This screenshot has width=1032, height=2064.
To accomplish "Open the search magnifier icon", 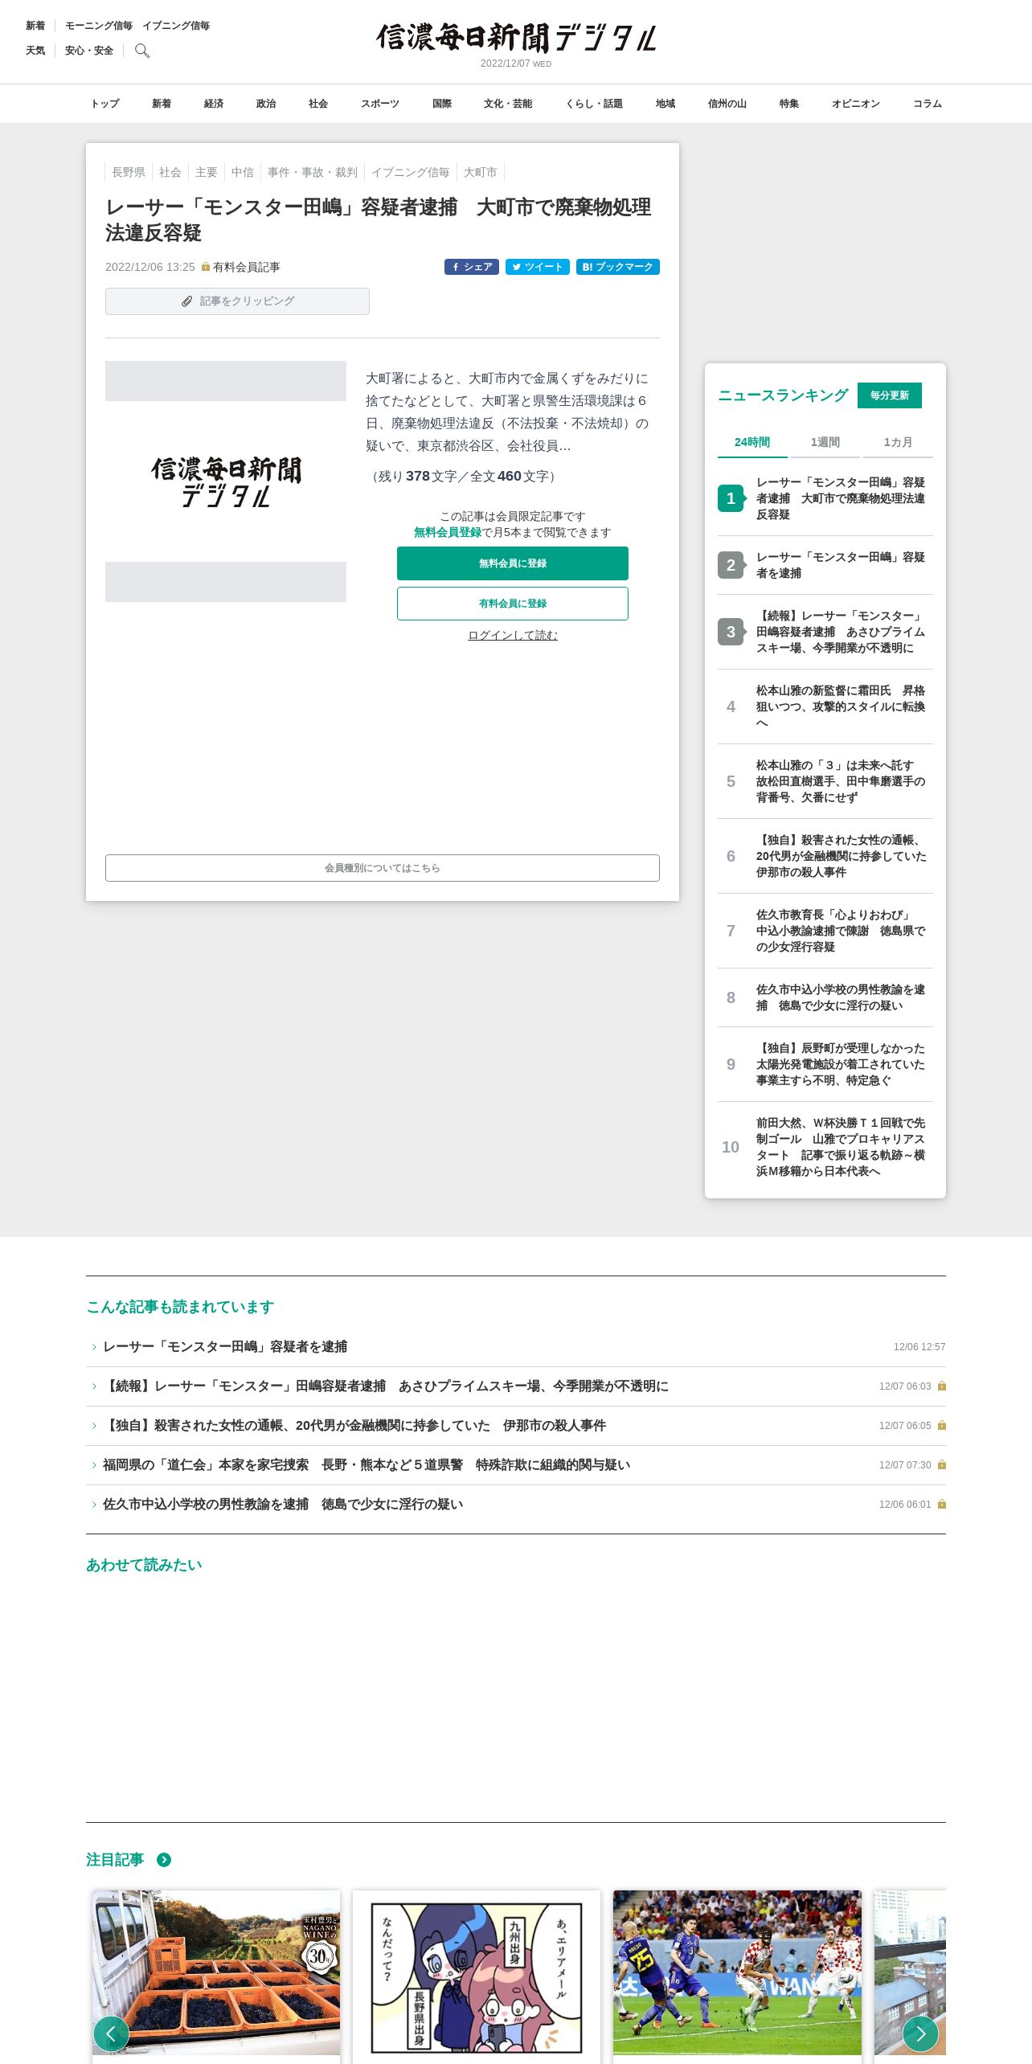I will [142, 51].
